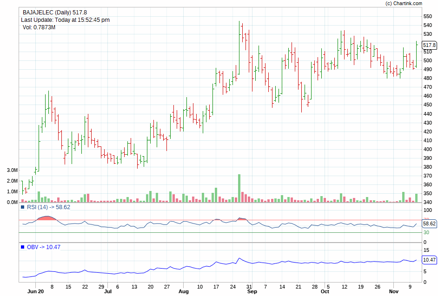The image size is (438, 296).
Task: Click the RSI (14) -> 58.62 legend
Action: (48, 207)
